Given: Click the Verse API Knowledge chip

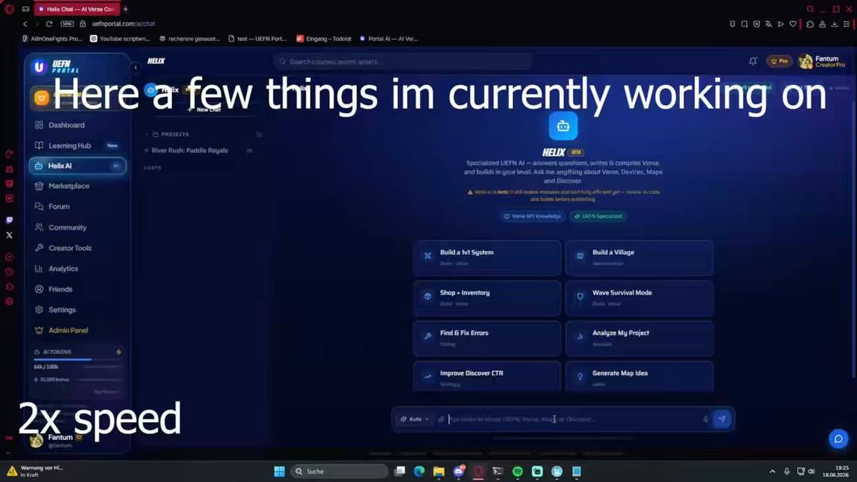Looking at the screenshot, I should 532,216.
